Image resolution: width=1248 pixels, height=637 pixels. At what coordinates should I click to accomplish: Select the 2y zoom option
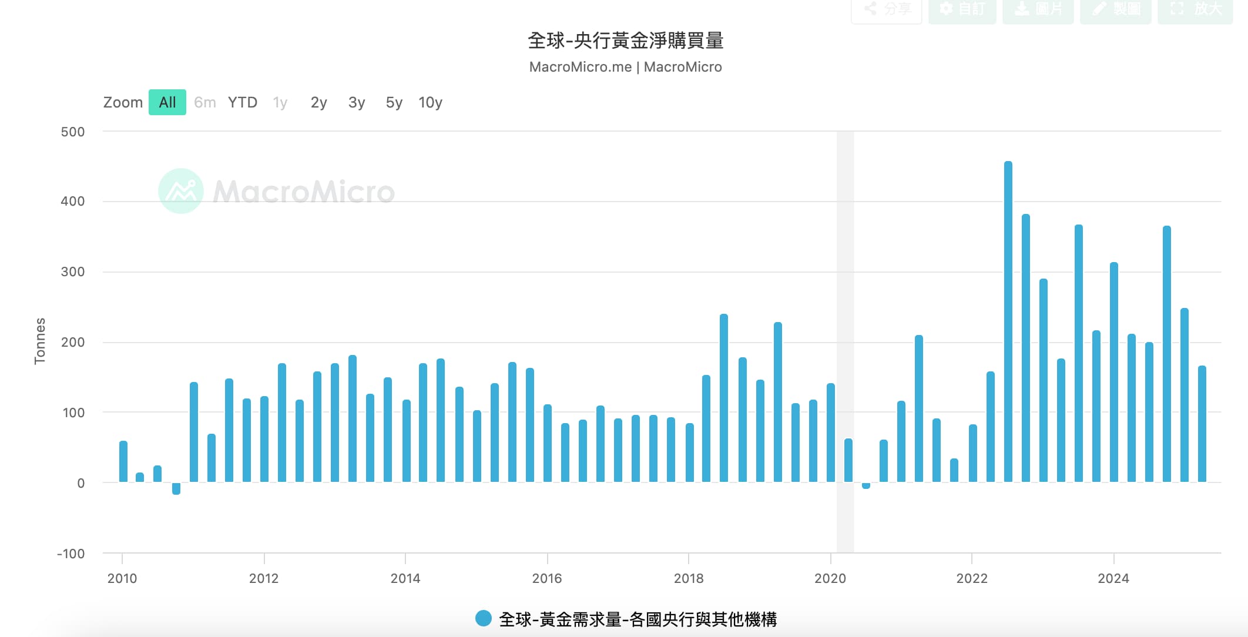coord(318,102)
